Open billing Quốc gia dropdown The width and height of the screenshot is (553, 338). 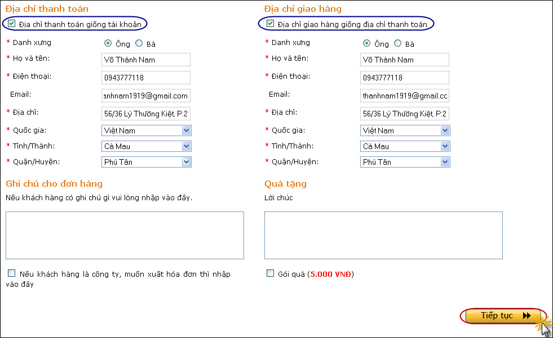(x=187, y=130)
